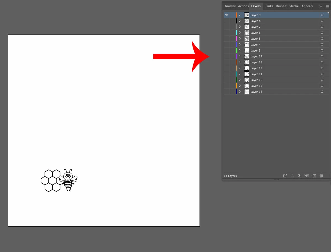Switch to the Brushes tab
The width and height of the screenshot is (331, 252).
tap(281, 6)
